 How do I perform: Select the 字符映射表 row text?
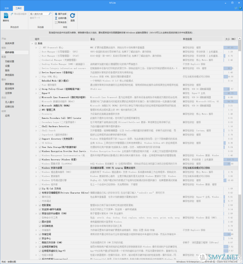pyautogui.click(x=48, y=226)
